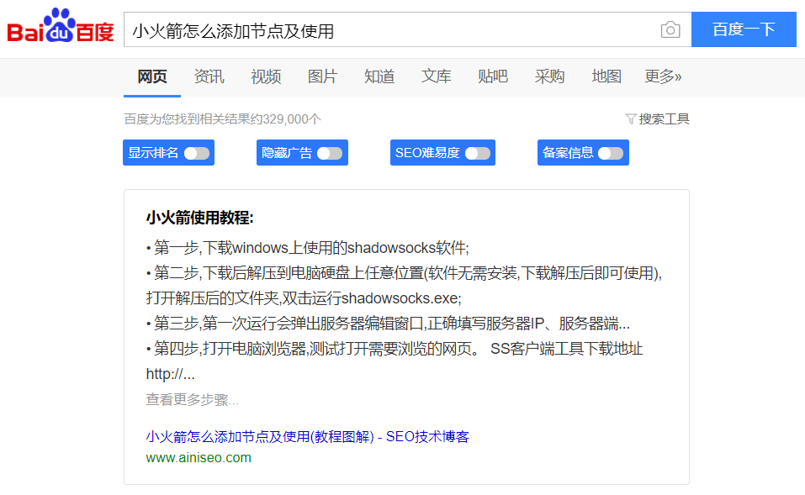This screenshot has width=805, height=495.
Task: Click into the search query input field
Action: point(387,30)
